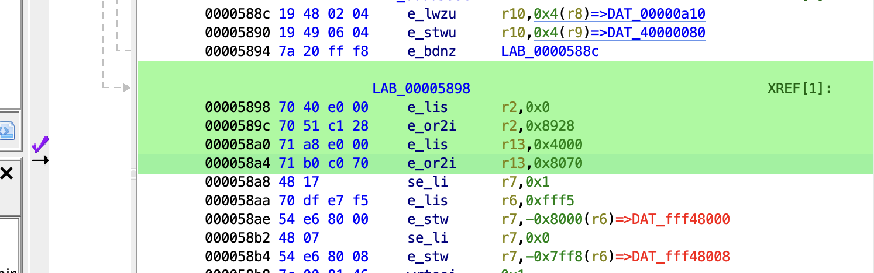Click the X close icon on the left panel
This screenshot has height=273, width=874.
click(6, 174)
